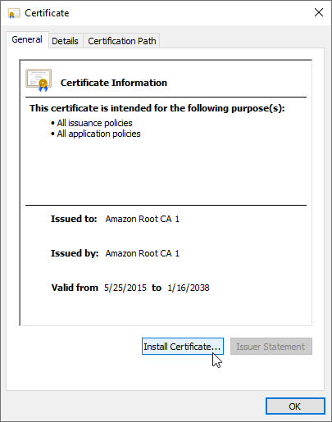Confirm the dialog with OK
332x422 pixels.
(x=295, y=406)
